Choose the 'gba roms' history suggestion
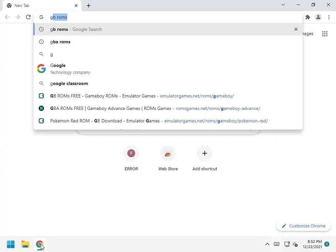This screenshot has width=336, height=252. point(168,42)
